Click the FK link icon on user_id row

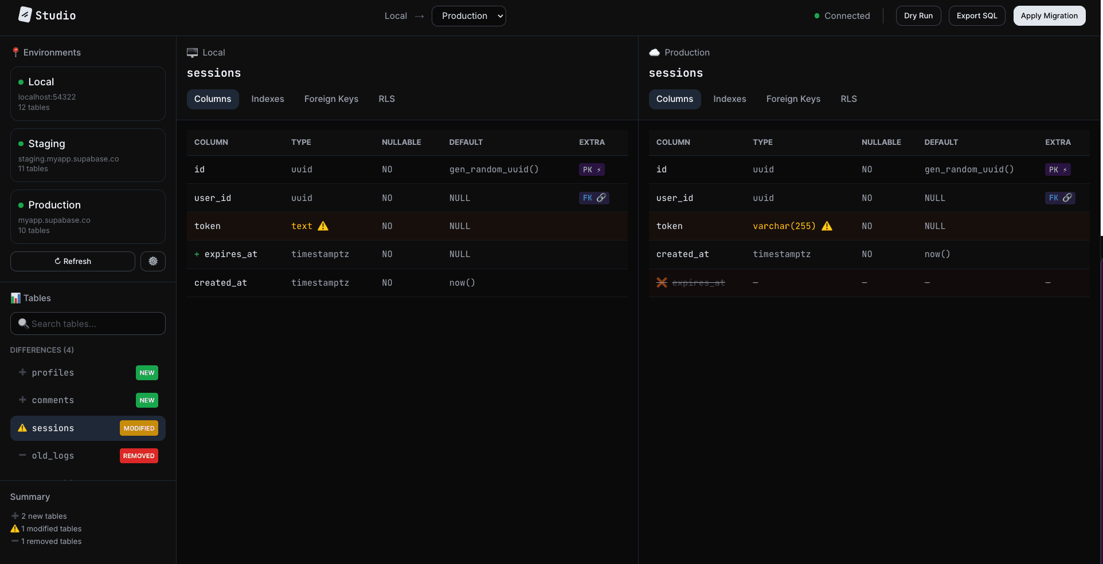coord(600,198)
